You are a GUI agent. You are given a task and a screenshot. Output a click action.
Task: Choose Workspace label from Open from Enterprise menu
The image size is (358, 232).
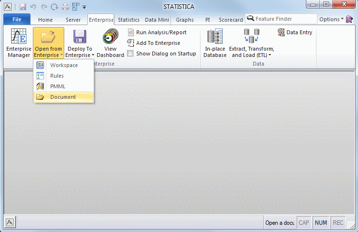[x=64, y=65]
